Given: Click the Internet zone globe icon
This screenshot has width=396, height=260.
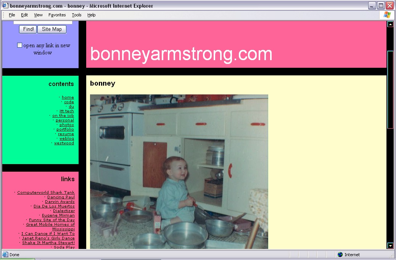Looking at the screenshot, I should point(340,255).
